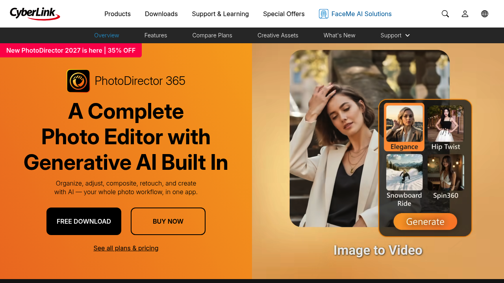This screenshot has height=283, width=504.
Task: Switch to the Compare Plans tab
Action: 212,35
